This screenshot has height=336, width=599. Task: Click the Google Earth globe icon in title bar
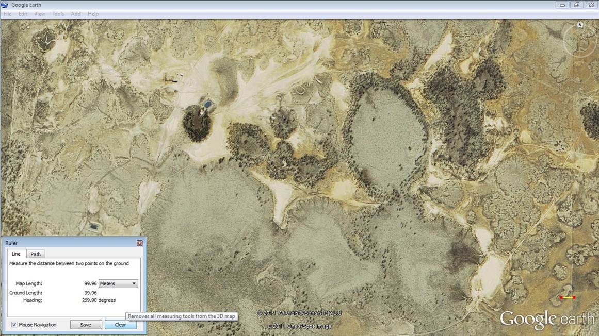tap(5, 4)
